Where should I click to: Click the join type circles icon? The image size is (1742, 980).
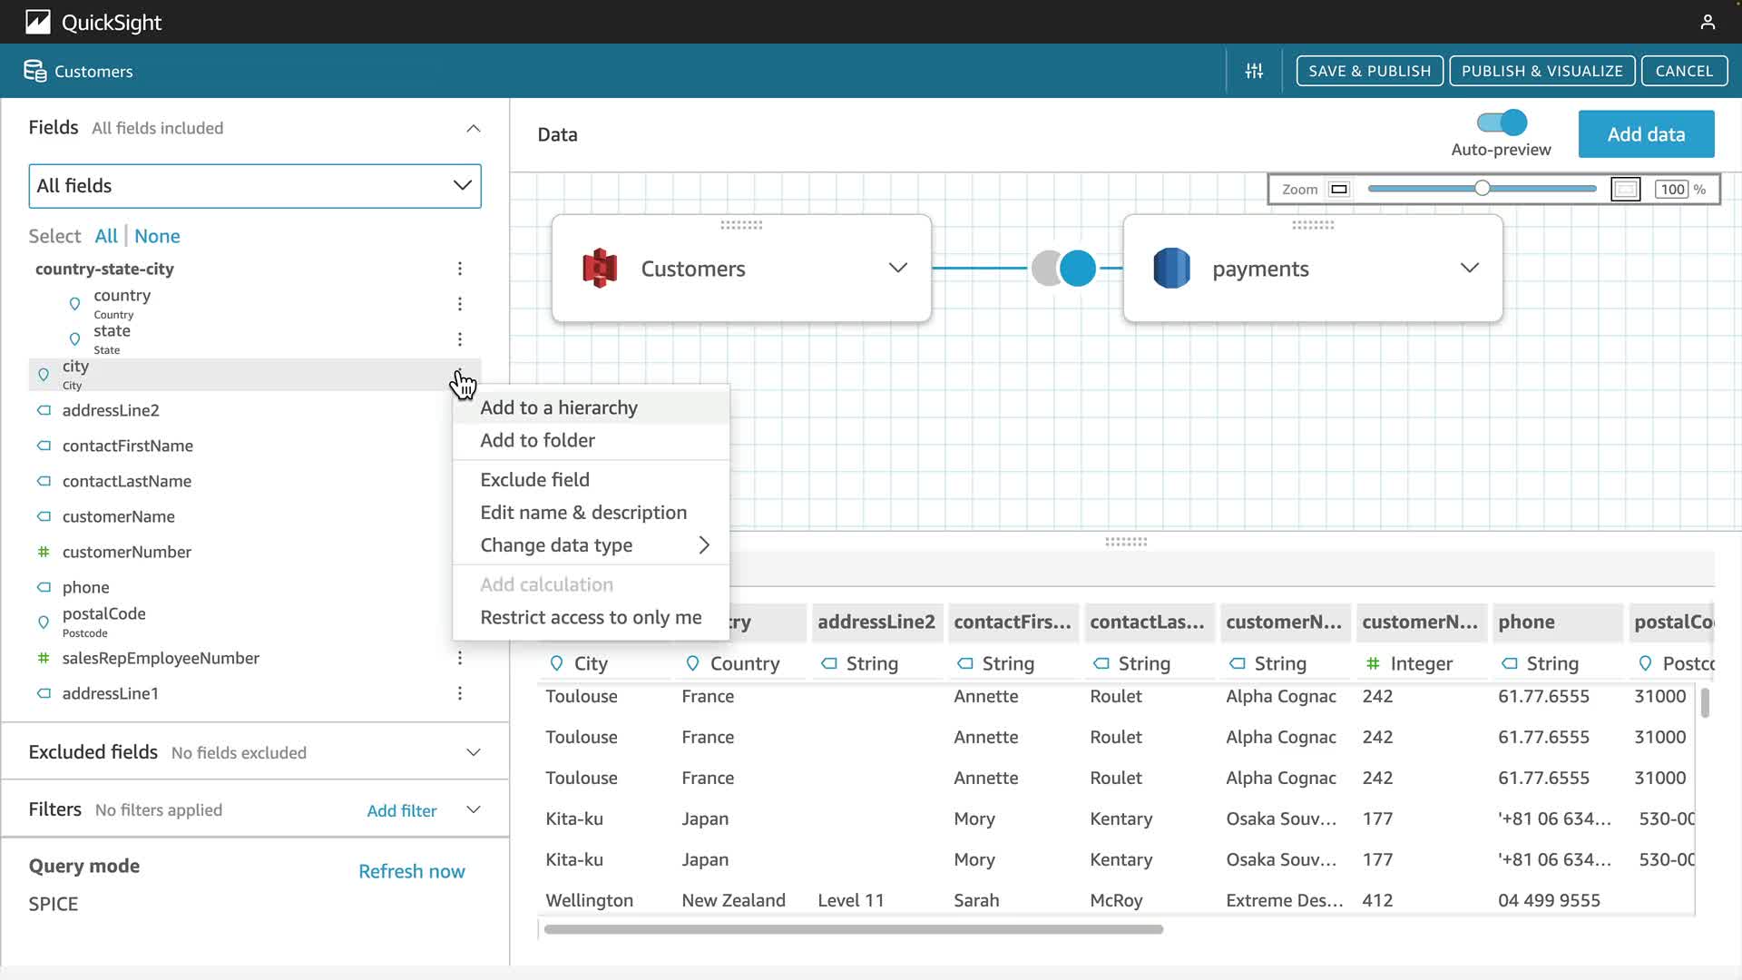click(x=1063, y=269)
